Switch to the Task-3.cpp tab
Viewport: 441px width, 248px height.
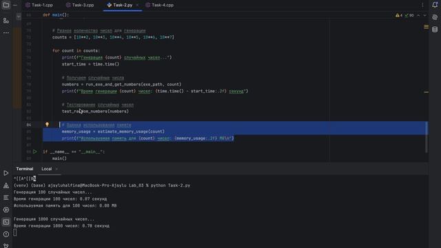point(80,5)
